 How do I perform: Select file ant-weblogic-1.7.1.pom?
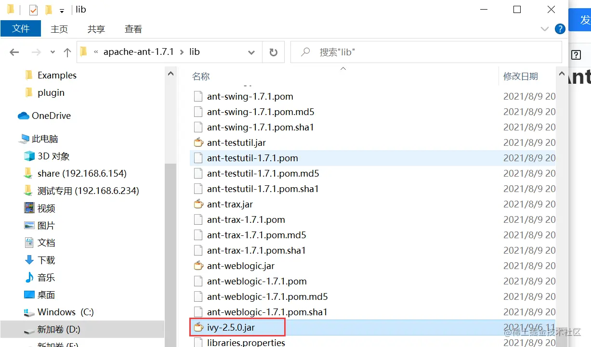point(257,281)
